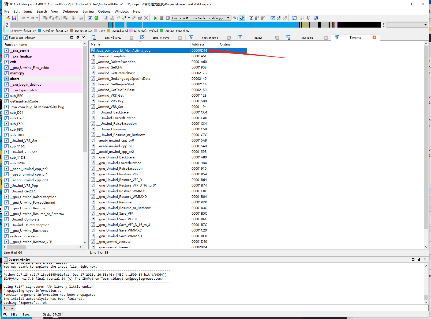Navigate back with the back arrow icon
Image resolution: width=431 pixels, height=319 pixels.
click(23, 18)
